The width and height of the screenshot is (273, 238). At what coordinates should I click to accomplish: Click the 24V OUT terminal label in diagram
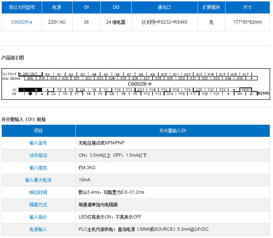tap(30, 74)
